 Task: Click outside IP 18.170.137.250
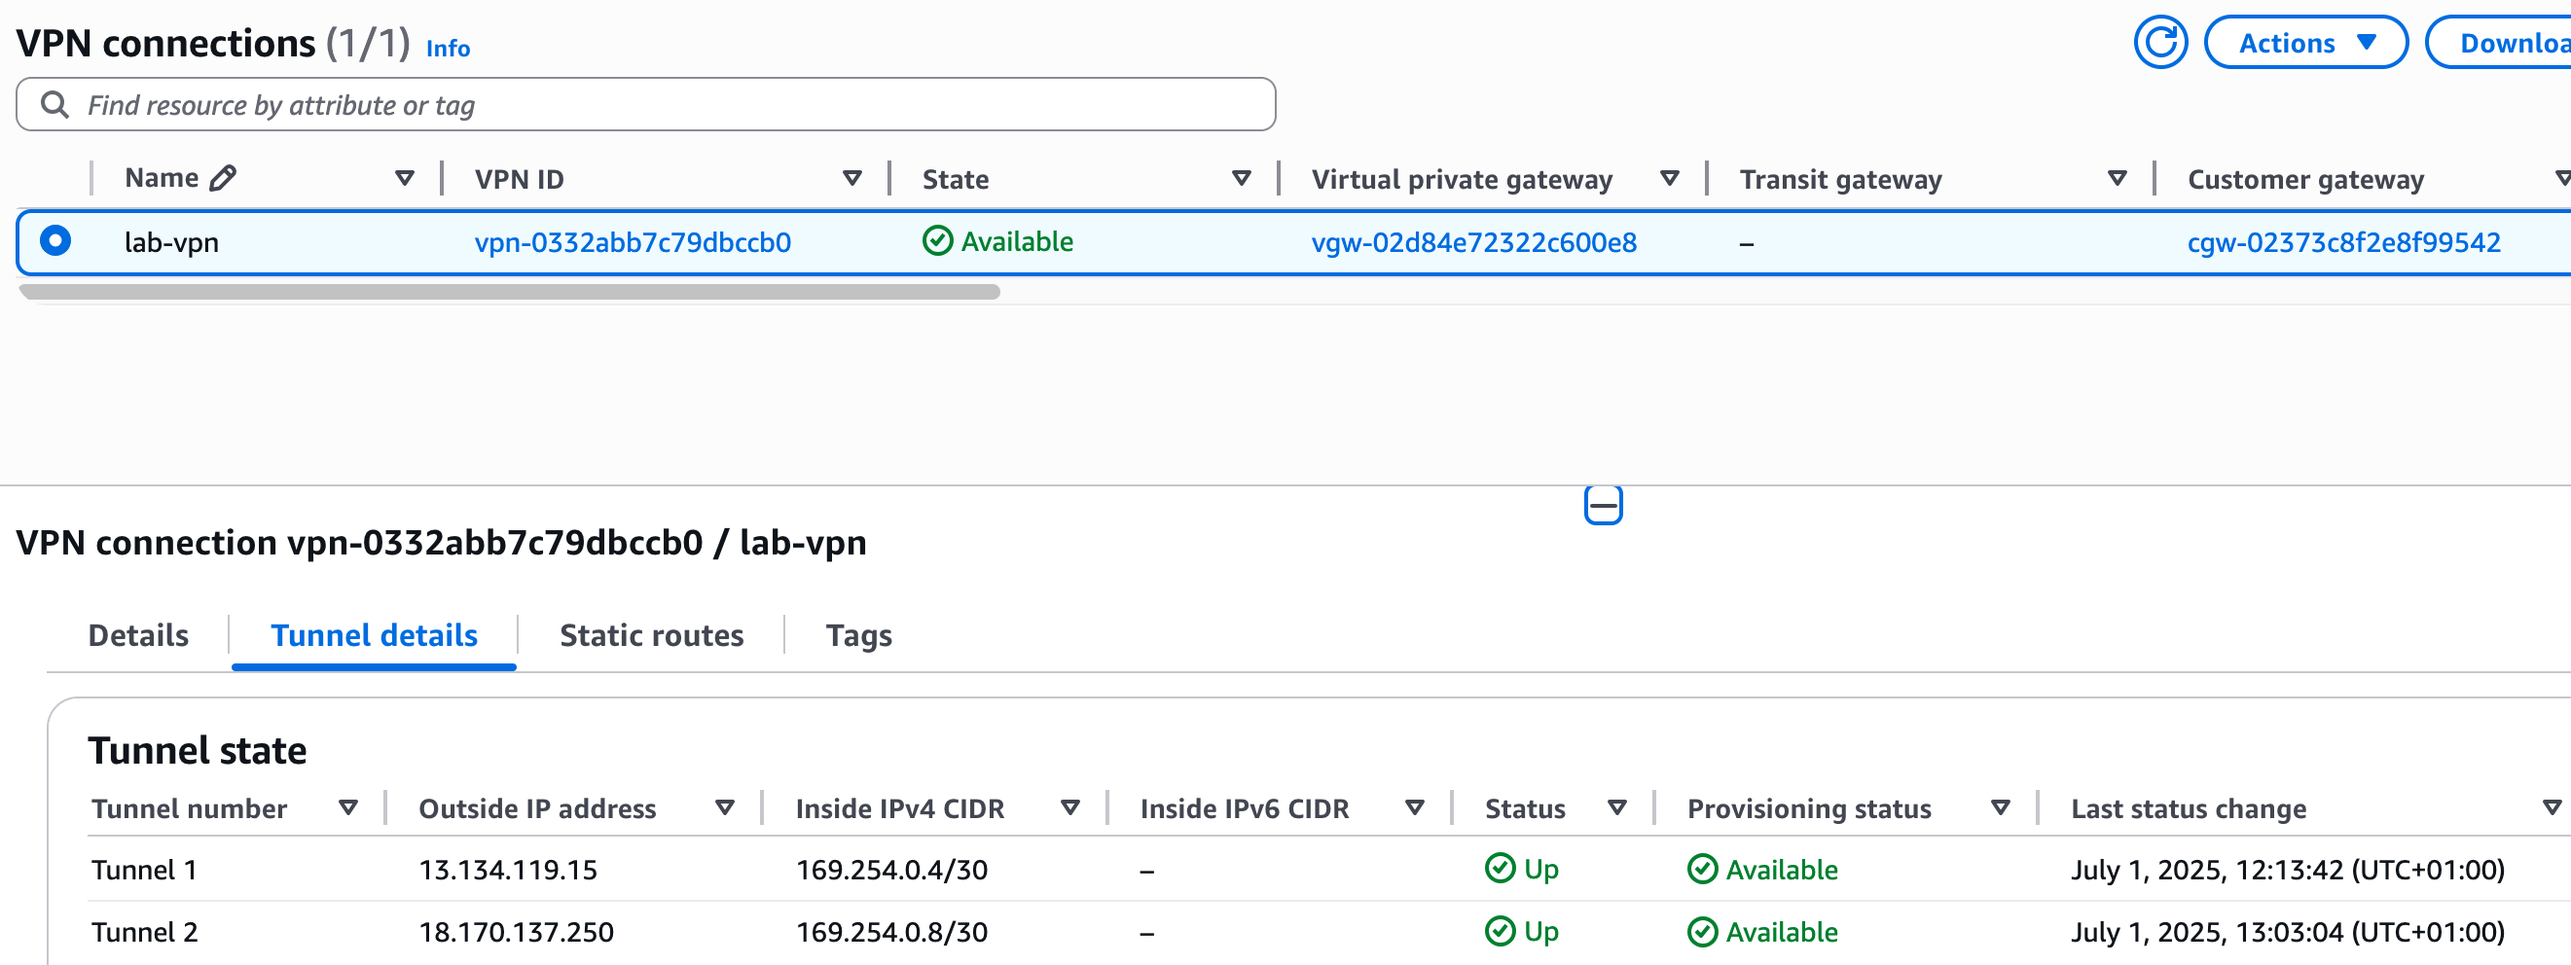pos(516,932)
